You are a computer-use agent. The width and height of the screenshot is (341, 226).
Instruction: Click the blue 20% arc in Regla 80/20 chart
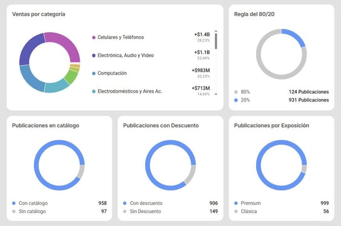[x=296, y=36]
